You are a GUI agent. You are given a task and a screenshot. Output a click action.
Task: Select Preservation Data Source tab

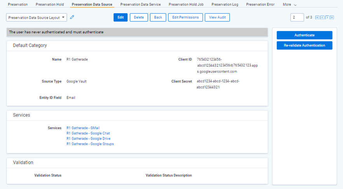pos(92,4)
